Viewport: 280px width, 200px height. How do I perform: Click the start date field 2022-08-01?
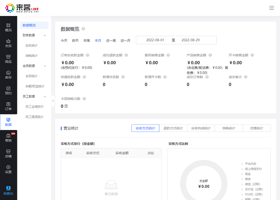click(155, 40)
